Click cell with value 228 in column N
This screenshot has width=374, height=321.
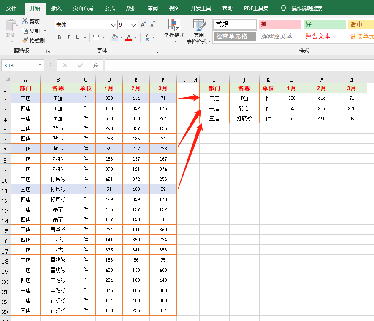tap(352, 108)
